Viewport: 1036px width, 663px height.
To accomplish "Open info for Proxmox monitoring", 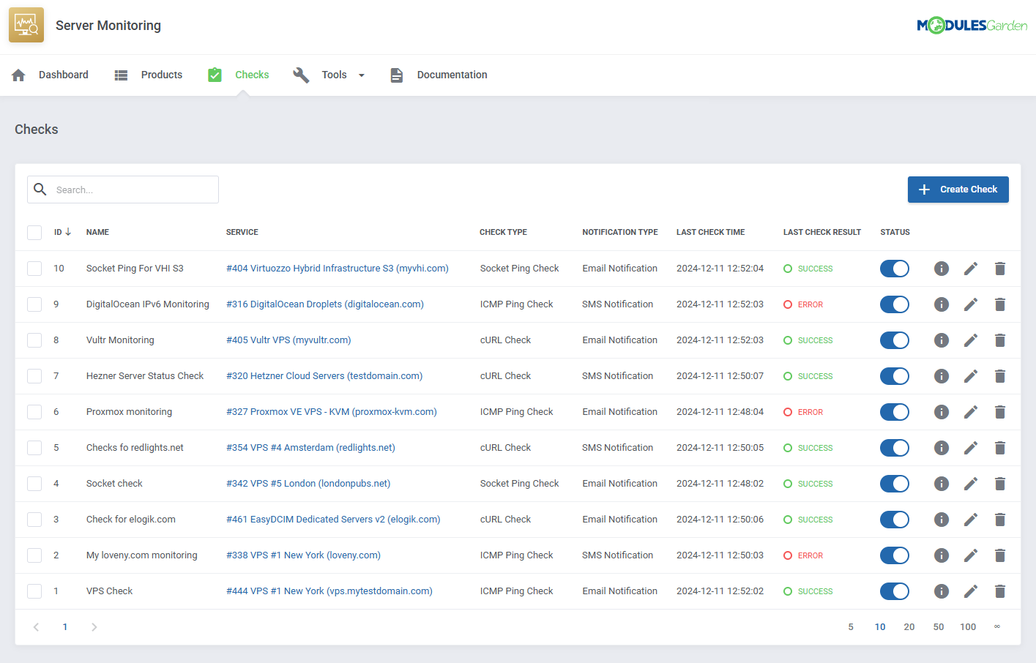I will tap(942, 412).
